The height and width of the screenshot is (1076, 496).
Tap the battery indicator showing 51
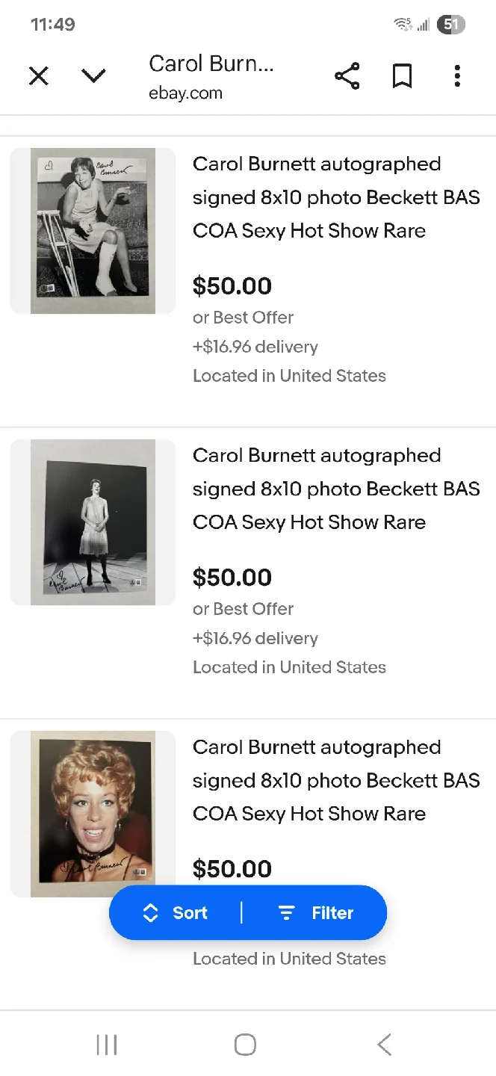click(x=450, y=25)
